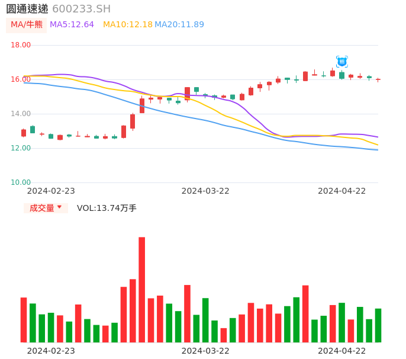Image resolution: width=406 pixels, height=359 pixels.
Task: Click the 14.00 price axis label
Action: pos(21,114)
